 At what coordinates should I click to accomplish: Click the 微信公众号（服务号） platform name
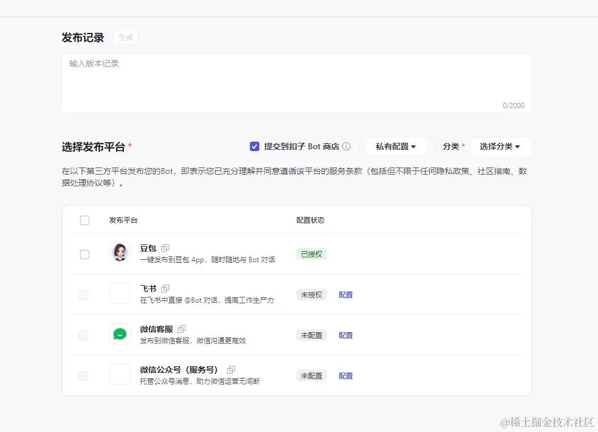[179, 370]
